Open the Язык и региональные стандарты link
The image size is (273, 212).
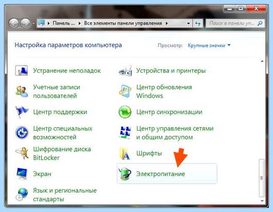coord(65,195)
